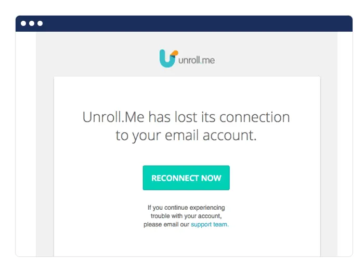Click the "to your email account." headline line
The image size is (364, 272).
click(x=186, y=136)
